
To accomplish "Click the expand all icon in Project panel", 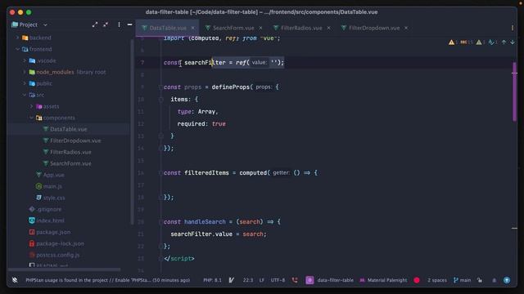I will tap(95, 24).
